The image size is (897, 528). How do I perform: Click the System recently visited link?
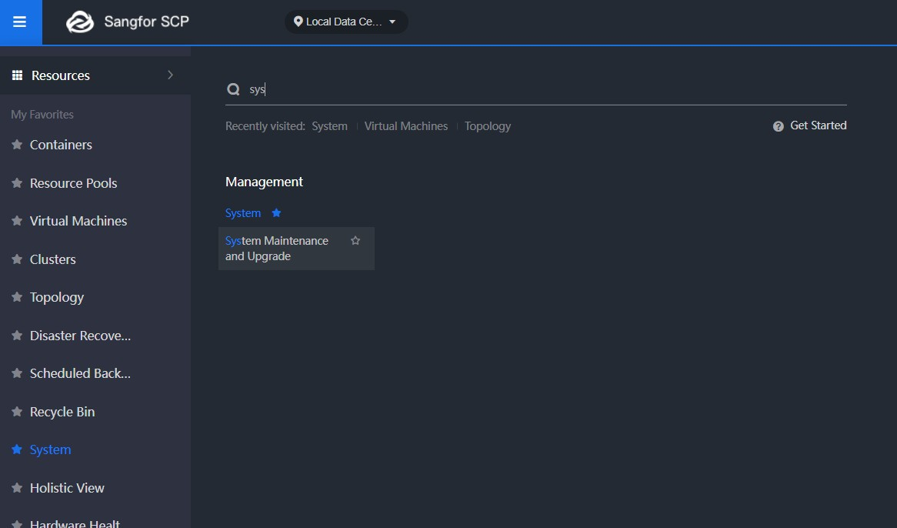coord(329,125)
